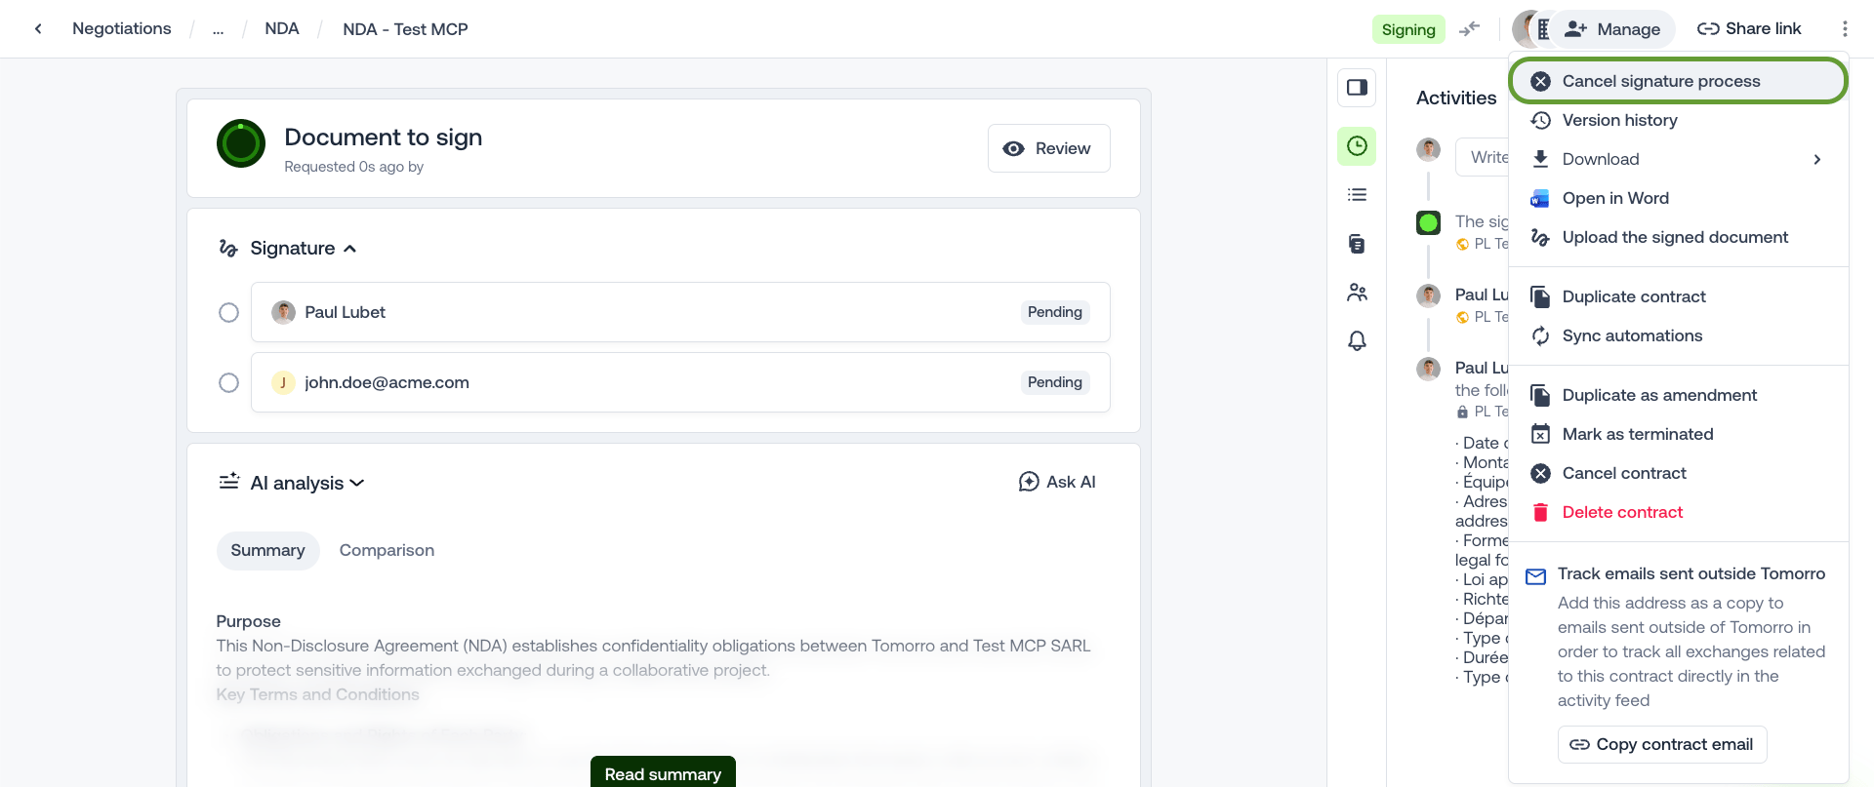1874x787 pixels.
Task: Switch to the Comparison tab
Action: [x=387, y=551]
